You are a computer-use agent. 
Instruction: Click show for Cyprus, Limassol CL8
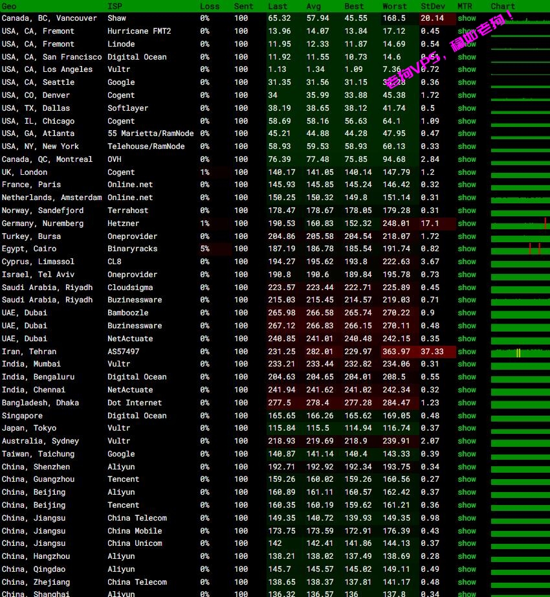click(x=467, y=262)
